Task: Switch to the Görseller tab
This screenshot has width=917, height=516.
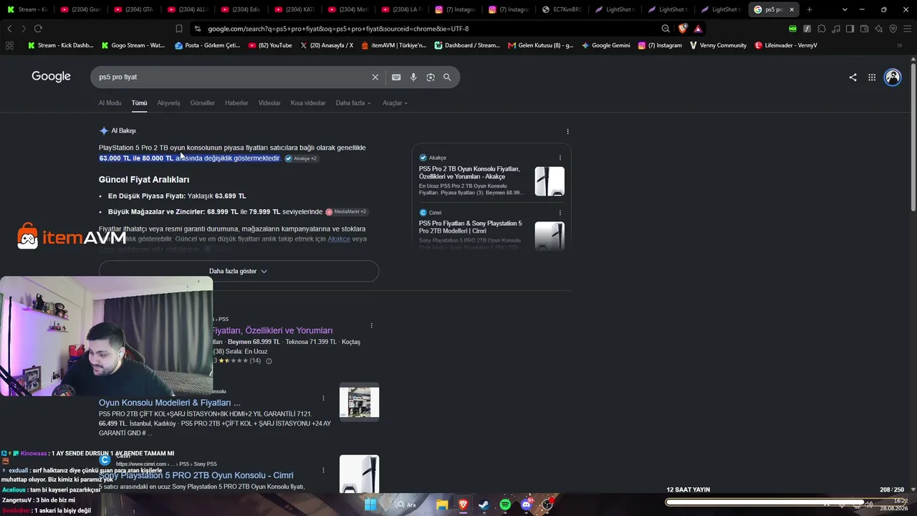Action: click(x=202, y=103)
